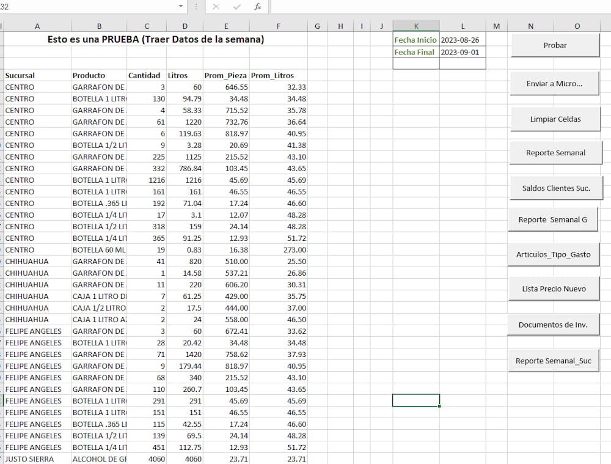
Task: Select the Sucursal header cell
Action: click(37, 75)
